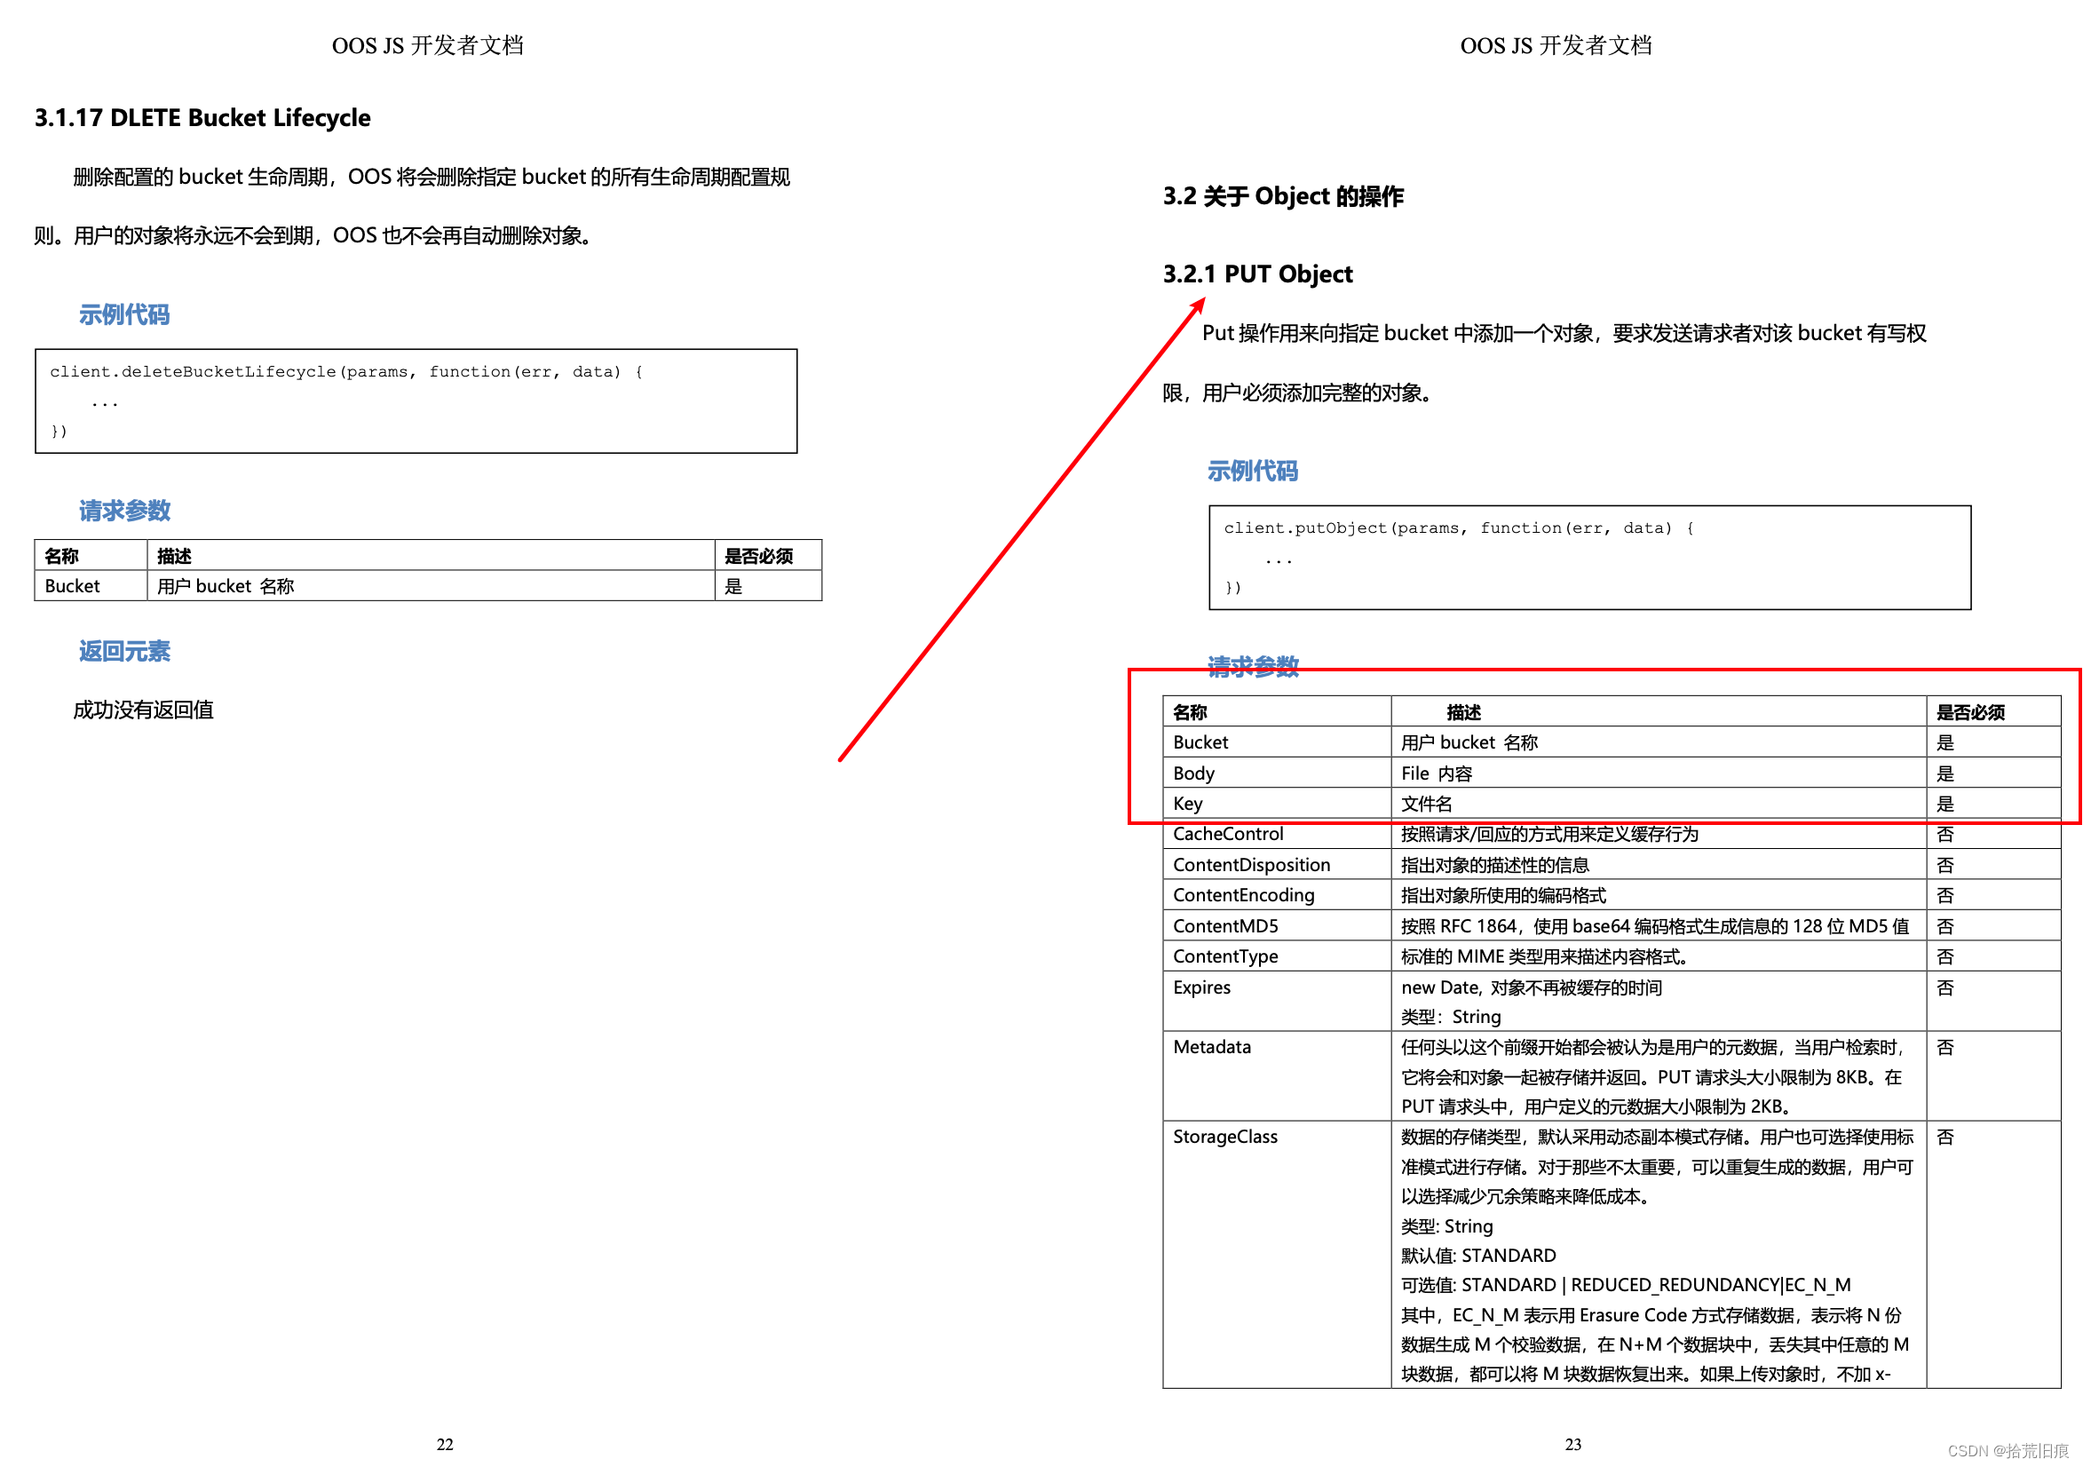This screenshot has width=2083, height=1467.
Task: Click the 'StorageClass' parameter name
Action: tap(1225, 1137)
